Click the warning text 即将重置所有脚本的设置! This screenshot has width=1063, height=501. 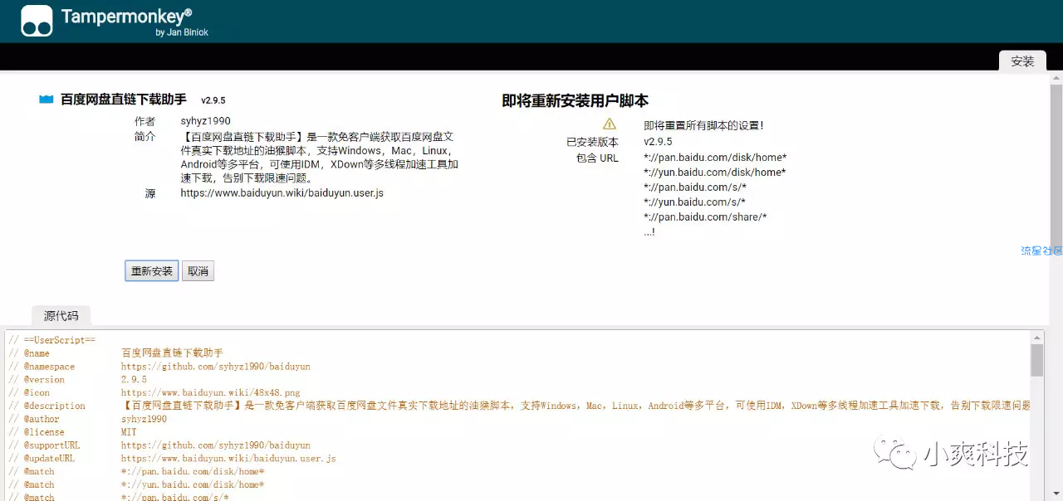point(703,125)
